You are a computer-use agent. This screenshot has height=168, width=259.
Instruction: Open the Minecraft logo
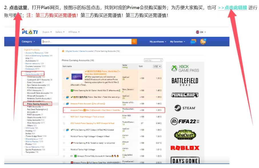click(x=185, y=95)
